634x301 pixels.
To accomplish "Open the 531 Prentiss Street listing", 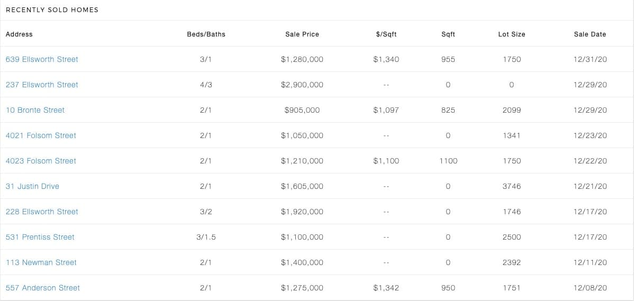I will tap(40, 238).
